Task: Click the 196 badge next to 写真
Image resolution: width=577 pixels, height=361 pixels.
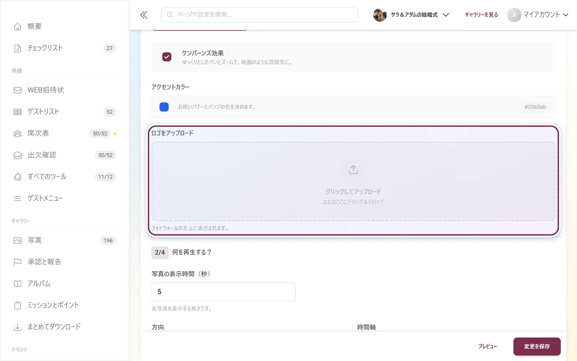Action: 108,241
